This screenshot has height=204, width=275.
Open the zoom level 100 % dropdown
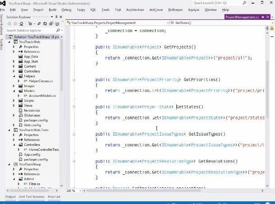(80, 190)
